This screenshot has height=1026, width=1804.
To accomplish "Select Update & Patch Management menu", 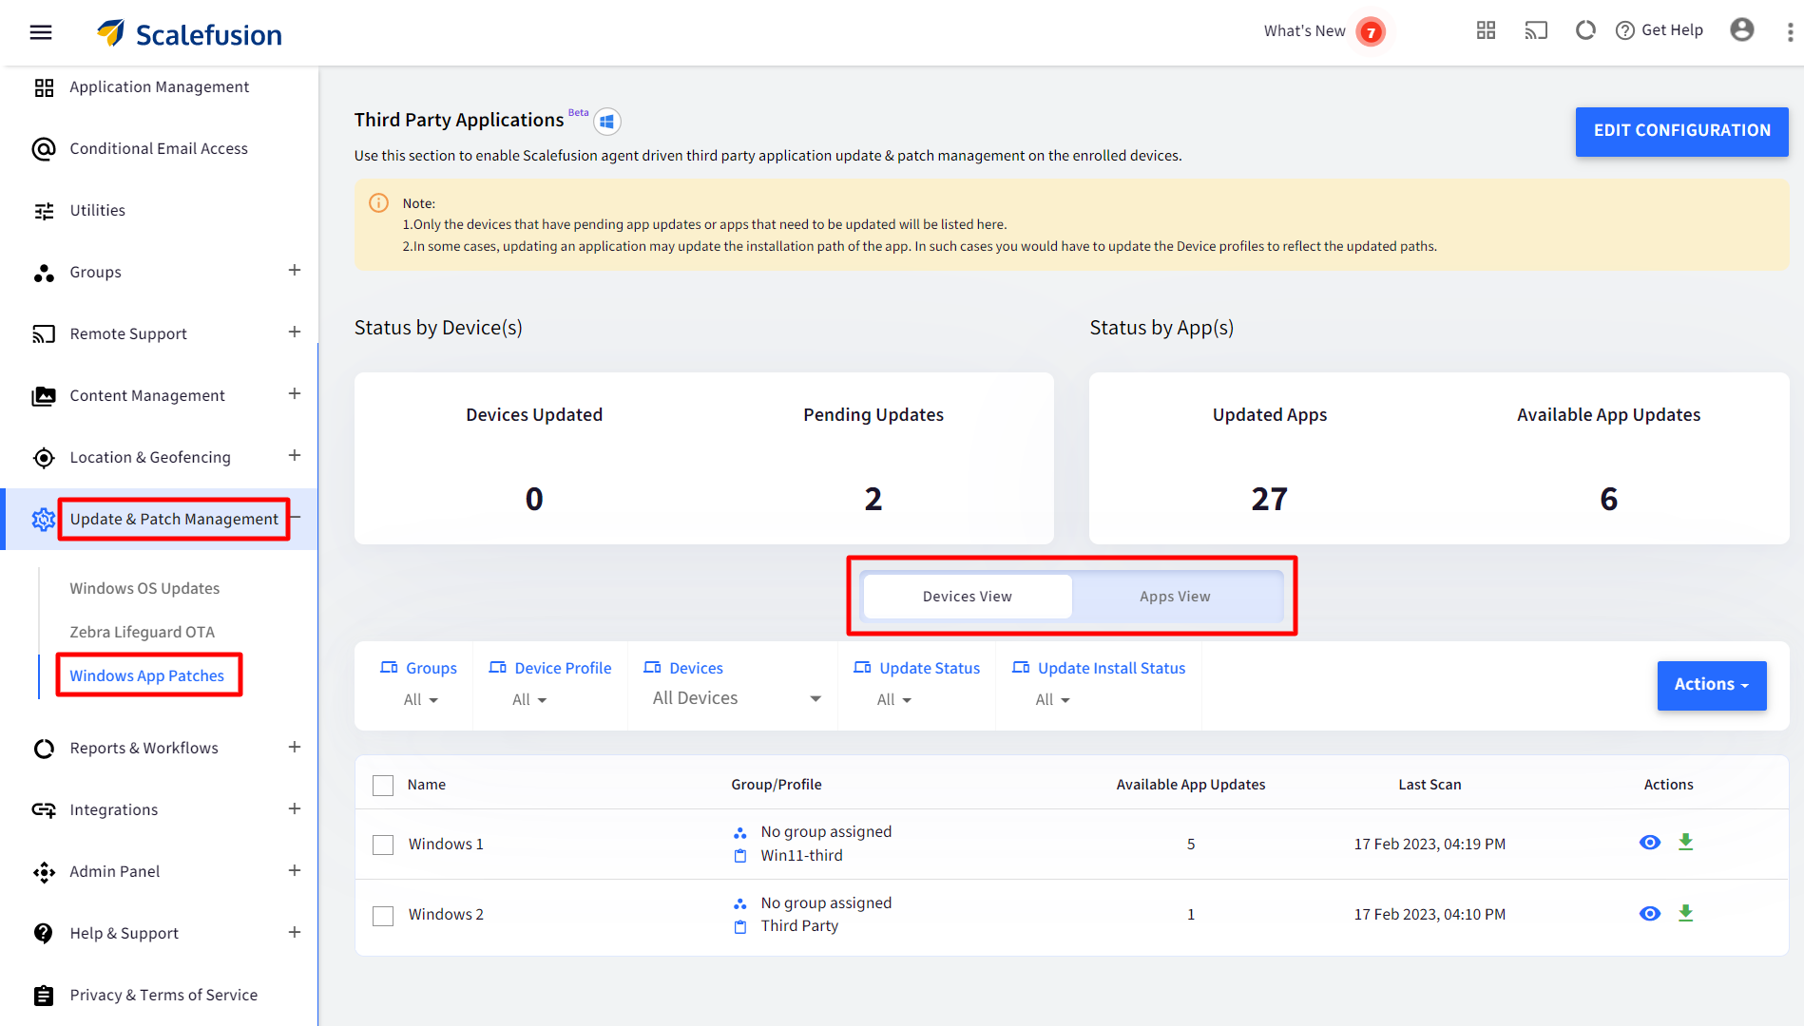I will click(x=174, y=520).
